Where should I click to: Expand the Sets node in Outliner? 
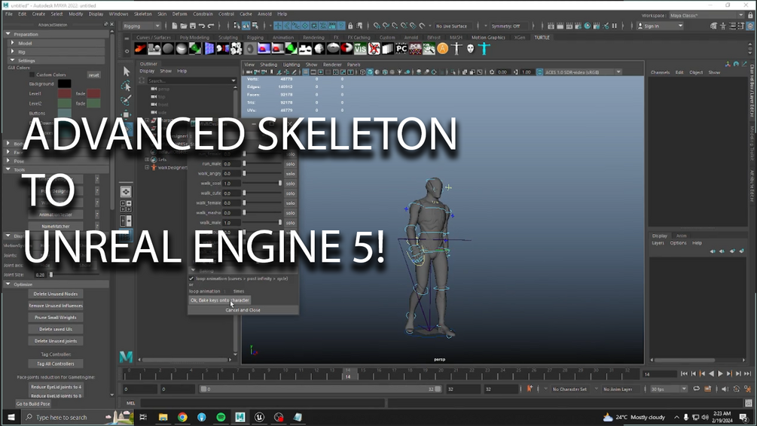pyautogui.click(x=147, y=160)
